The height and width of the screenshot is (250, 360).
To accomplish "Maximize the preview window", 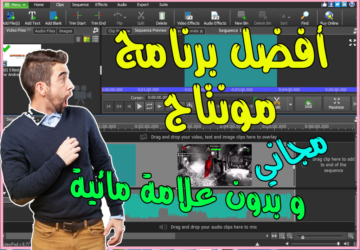I will 336,104.
